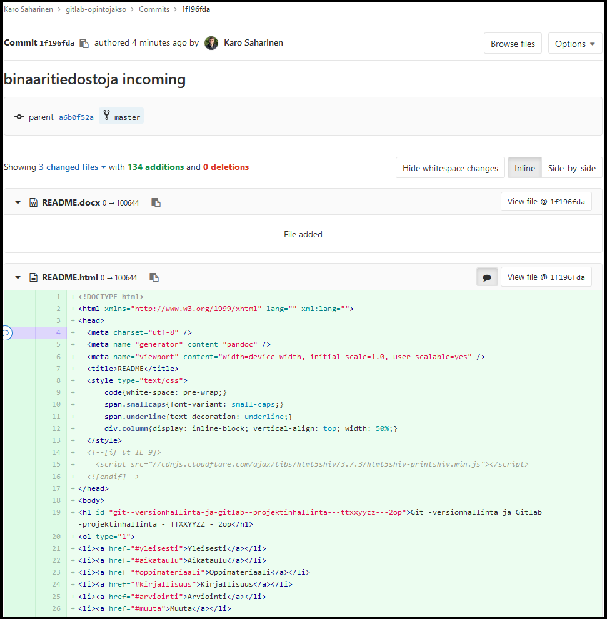Click Karo Saharinen's avatar image
Screen dimensions: 607x619
(211, 43)
